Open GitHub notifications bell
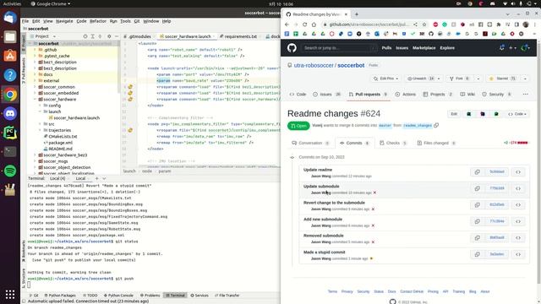This screenshot has height=304, width=541. click(x=501, y=48)
